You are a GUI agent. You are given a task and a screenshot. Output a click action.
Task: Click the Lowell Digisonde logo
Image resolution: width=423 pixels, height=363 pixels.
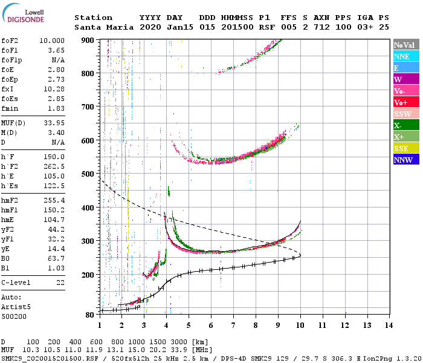tap(23, 13)
